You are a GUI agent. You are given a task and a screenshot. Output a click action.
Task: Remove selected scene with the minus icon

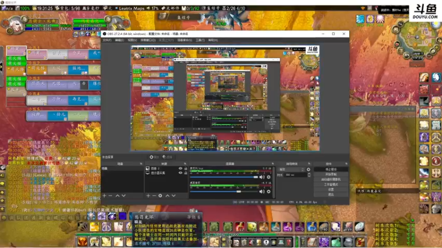click(110, 196)
